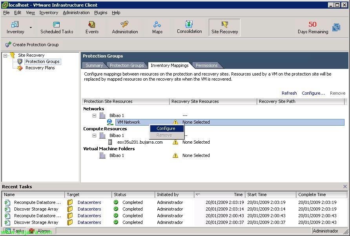
Task: Click the Site Recovery lightning icon in tree
Action: [13, 55]
